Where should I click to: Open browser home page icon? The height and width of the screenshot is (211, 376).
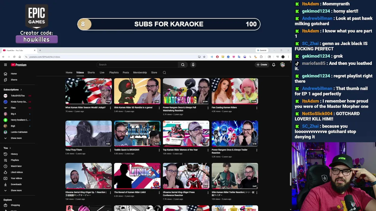point(20,57)
